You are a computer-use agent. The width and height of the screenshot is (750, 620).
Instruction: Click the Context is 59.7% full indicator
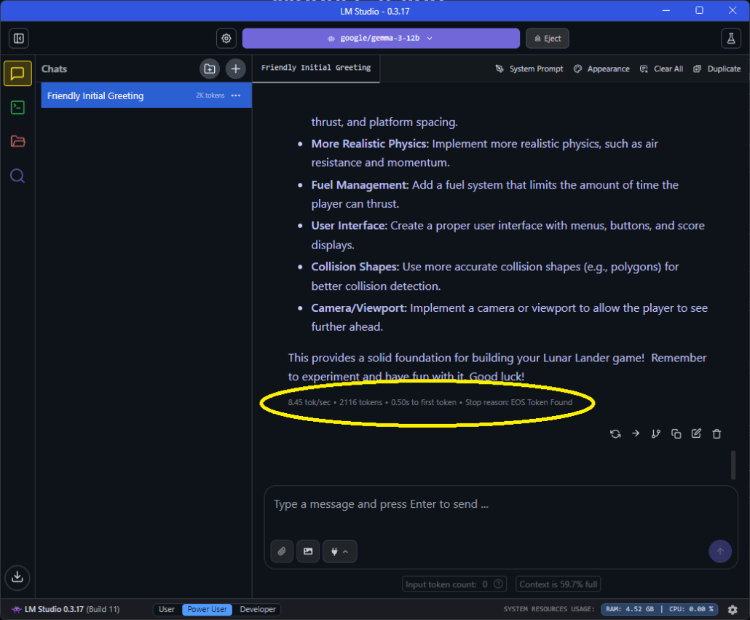[558, 584]
